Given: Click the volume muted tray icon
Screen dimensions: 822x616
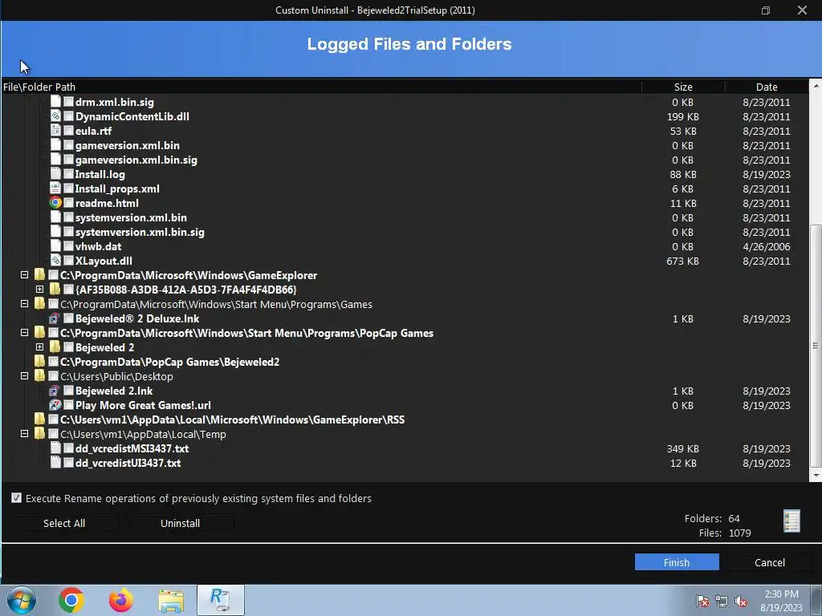Looking at the screenshot, I should (741, 601).
